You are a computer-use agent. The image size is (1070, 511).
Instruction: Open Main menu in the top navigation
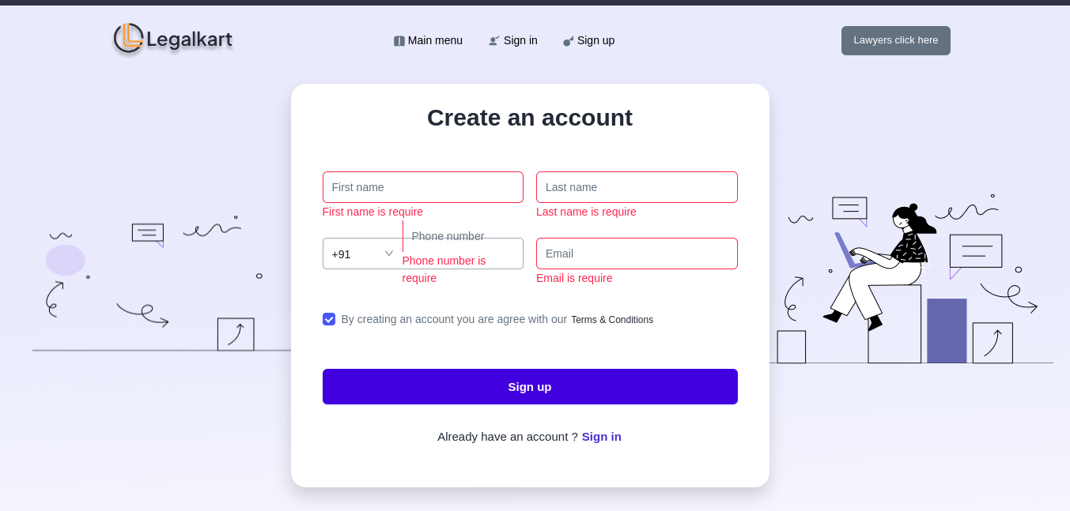tap(435, 40)
